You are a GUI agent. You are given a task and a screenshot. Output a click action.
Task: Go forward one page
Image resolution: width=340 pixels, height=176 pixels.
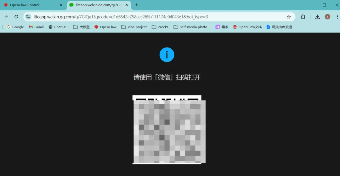tap(6, 17)
